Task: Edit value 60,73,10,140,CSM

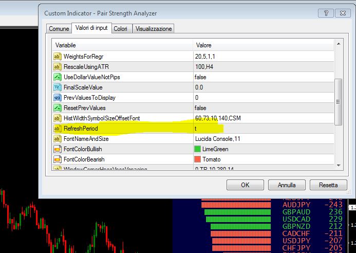Action: (264, 118)
